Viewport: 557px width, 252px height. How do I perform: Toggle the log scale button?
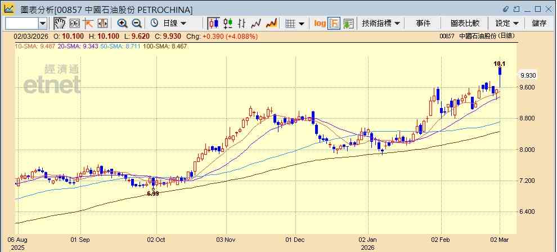320,24
